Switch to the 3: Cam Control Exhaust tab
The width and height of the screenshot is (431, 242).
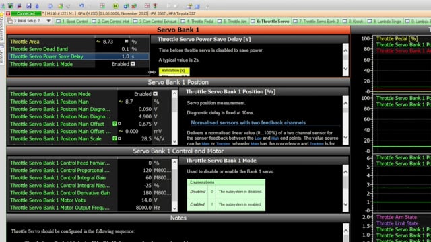click(156, 21)
